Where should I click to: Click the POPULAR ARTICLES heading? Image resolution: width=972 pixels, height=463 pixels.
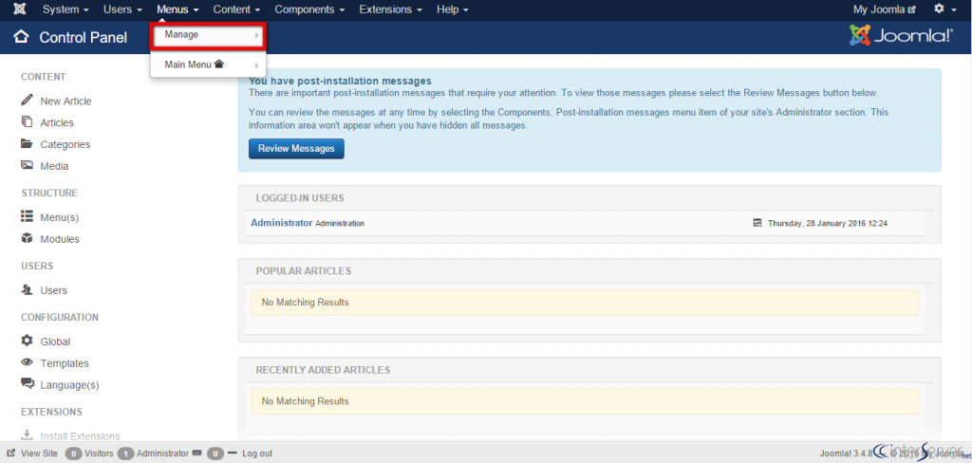pos(304,270)
